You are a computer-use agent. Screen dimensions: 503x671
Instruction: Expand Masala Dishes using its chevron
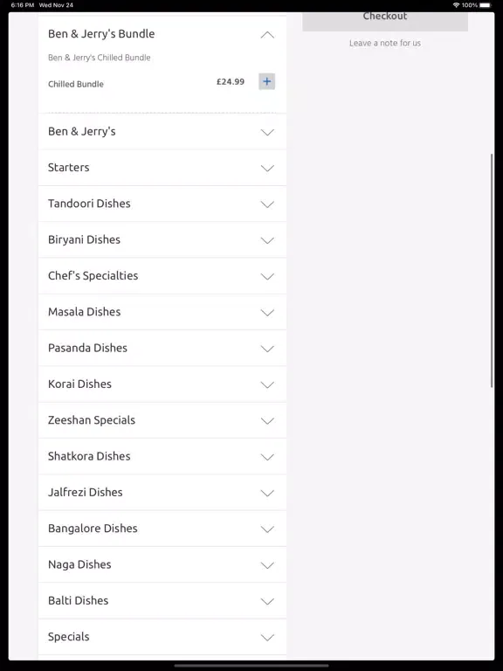pos(267,313)
